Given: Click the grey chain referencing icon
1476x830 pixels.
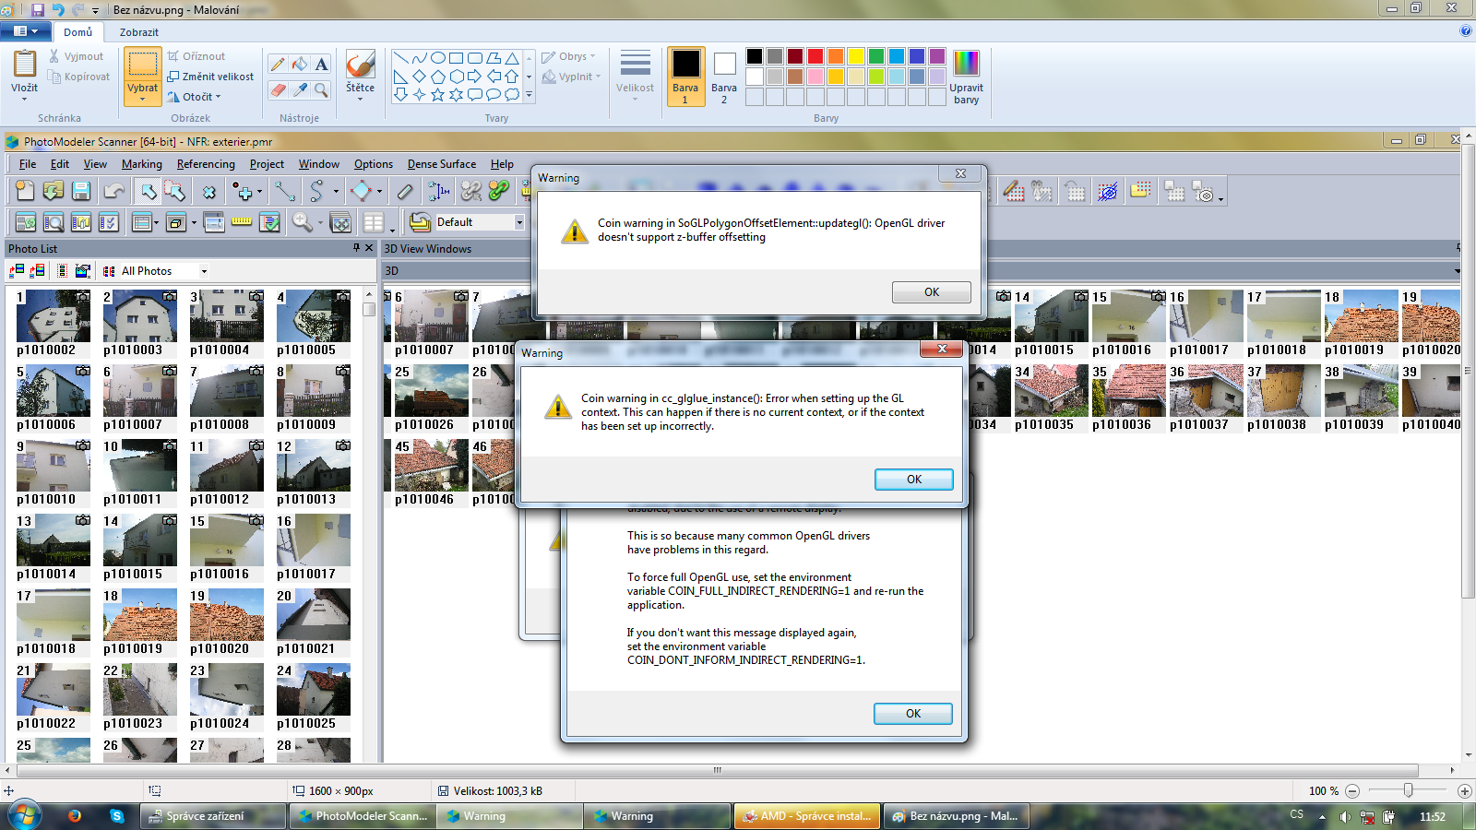Looking at the screenshot, I should (x=471, y=191).
